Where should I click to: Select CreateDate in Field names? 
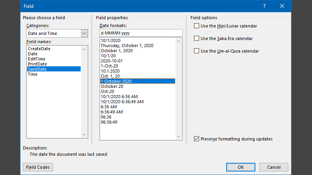tap(39, 49)
